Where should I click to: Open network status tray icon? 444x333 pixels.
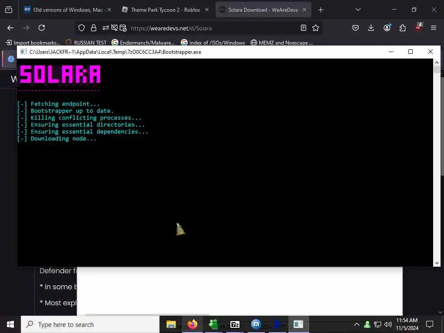coord(378,324)
